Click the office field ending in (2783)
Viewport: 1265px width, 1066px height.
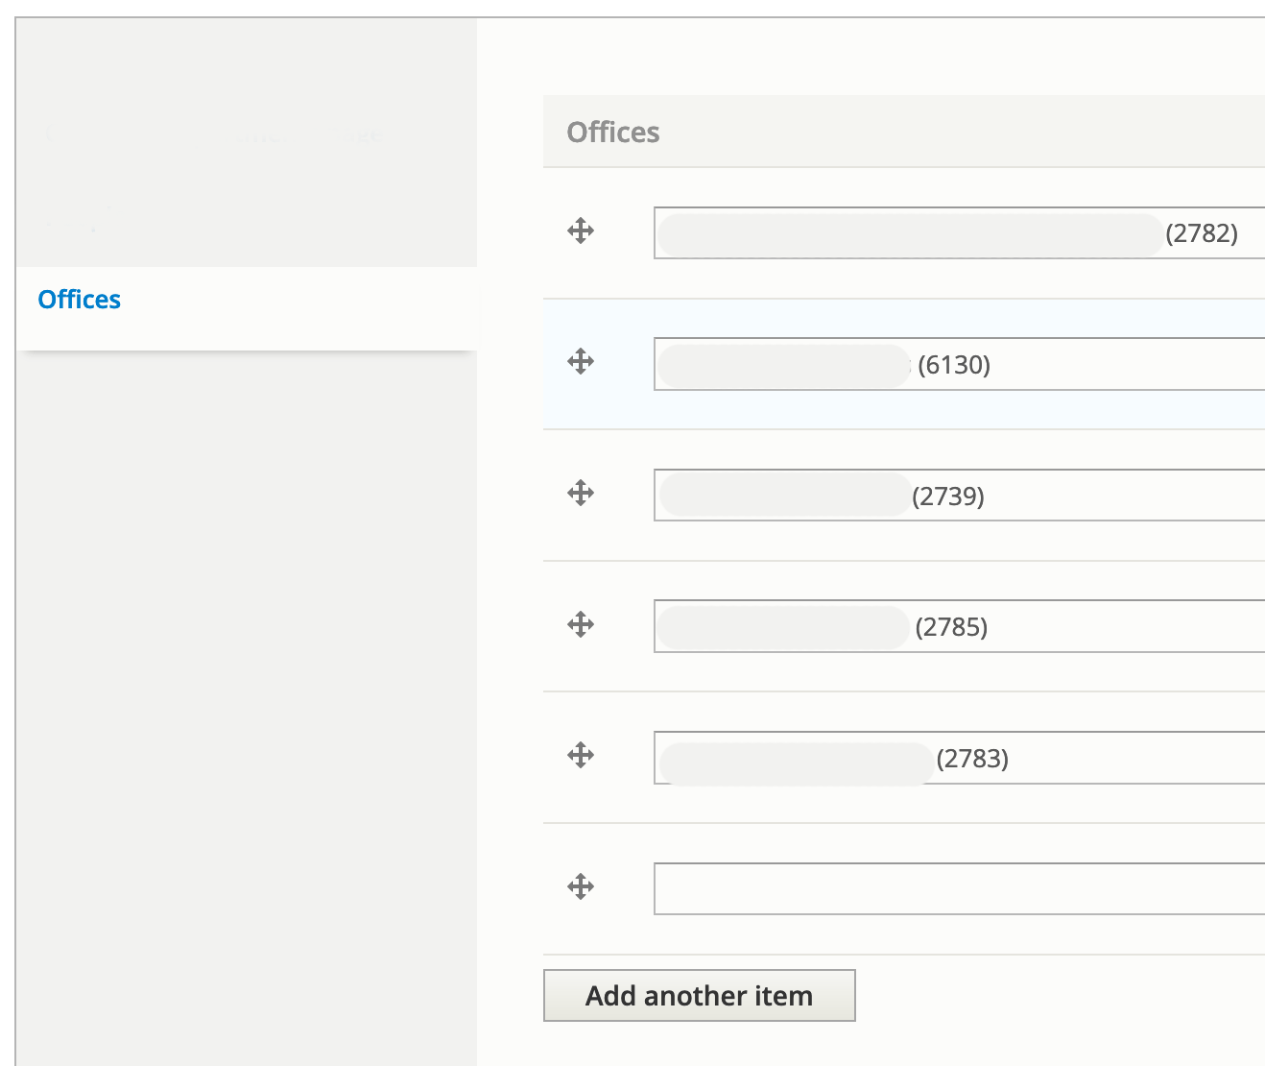click(x=1104, y=759)
